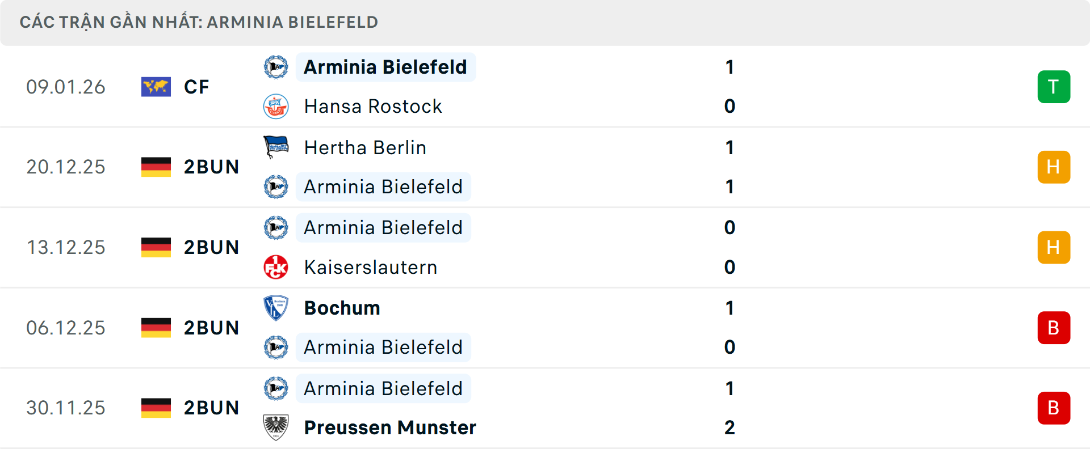Viewport: 1090px width, 449px height.
Task: Select the Bochum VfL club logo
Action: click(x=276, y=308)
